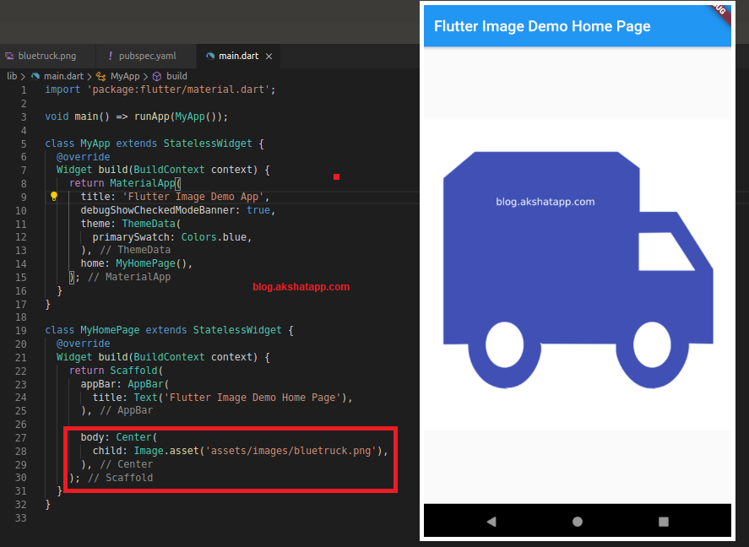Click the red blog.akshatapp.com watermark text

coord(301,287)
